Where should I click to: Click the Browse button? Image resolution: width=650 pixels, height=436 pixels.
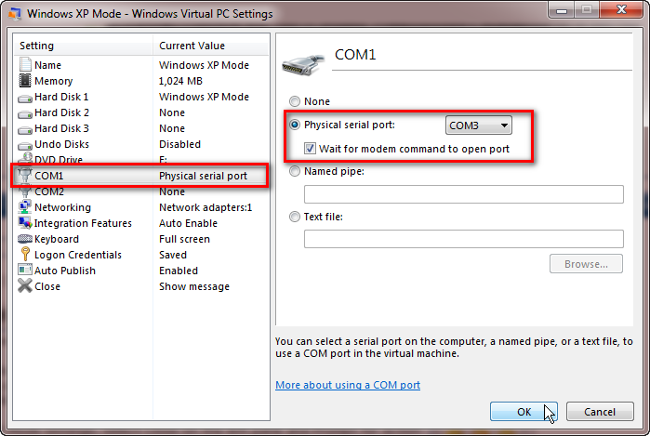(586, 264)
